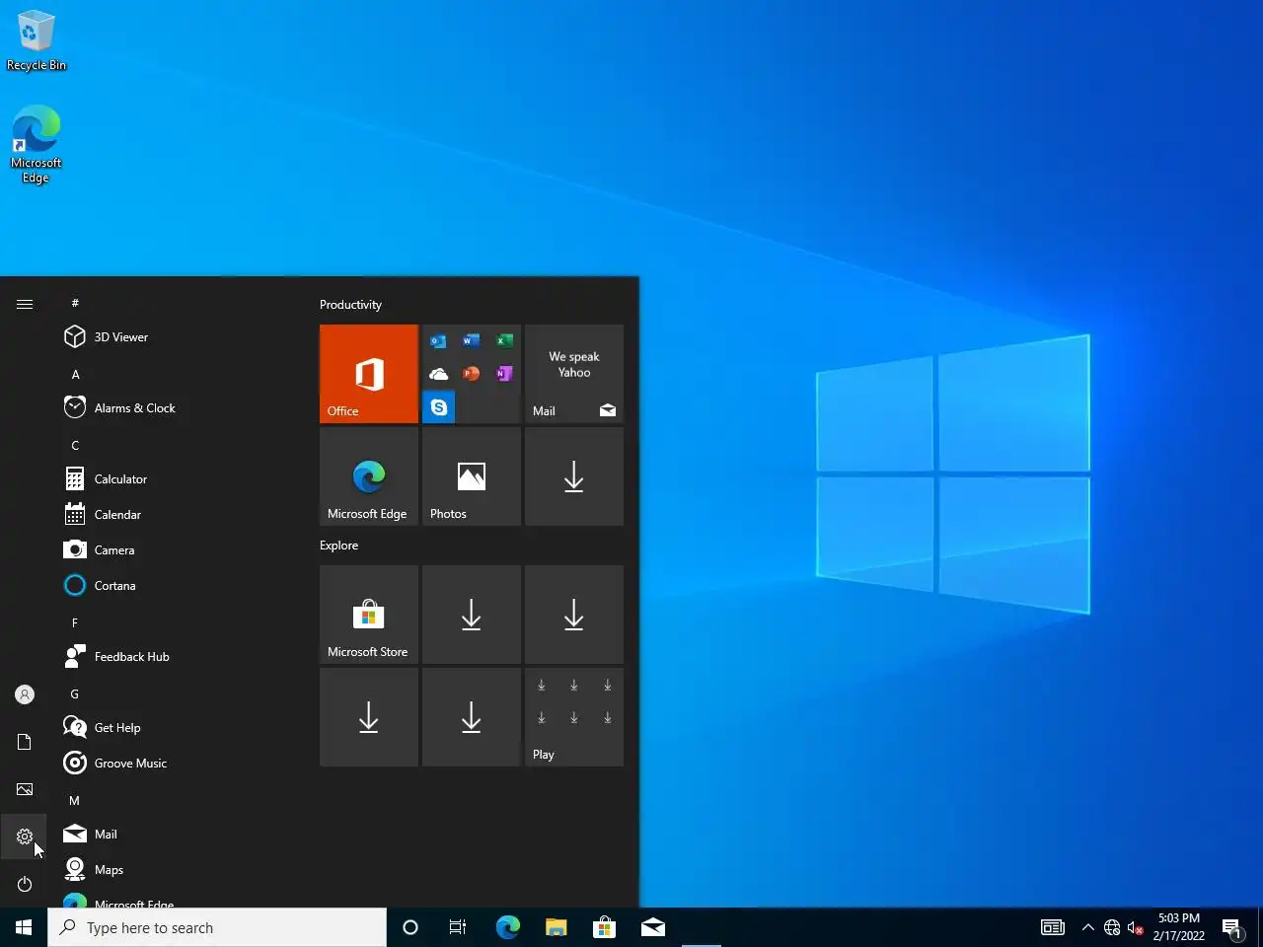Screen dimensions: 1263x947
Task: Jump via the # letter header
Action: coord(75,303)
